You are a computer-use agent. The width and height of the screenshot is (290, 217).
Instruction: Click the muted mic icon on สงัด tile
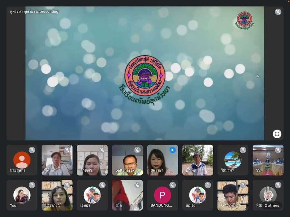[137, 185]
